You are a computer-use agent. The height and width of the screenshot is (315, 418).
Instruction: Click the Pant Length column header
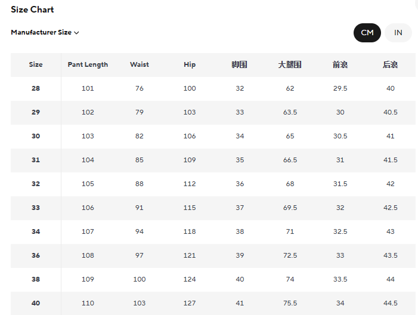(88, 65)
